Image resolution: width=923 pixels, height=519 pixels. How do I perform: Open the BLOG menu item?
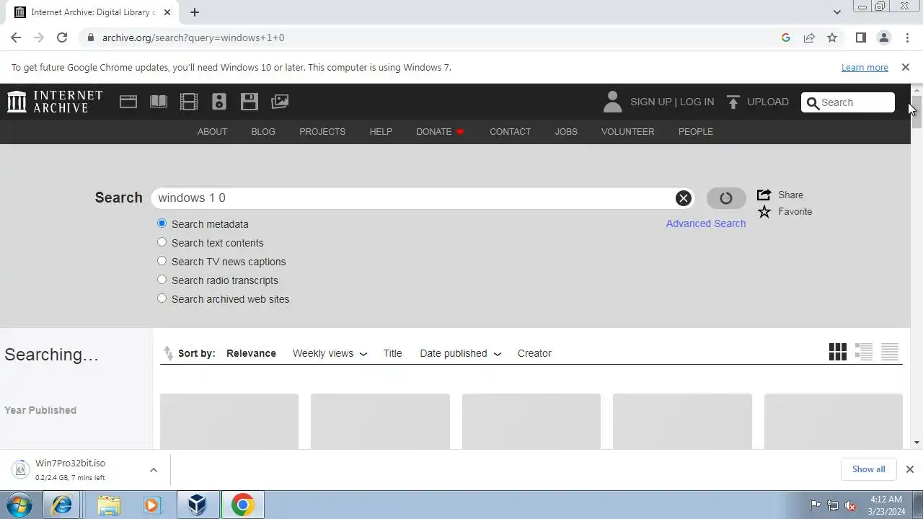pos(263,132)
